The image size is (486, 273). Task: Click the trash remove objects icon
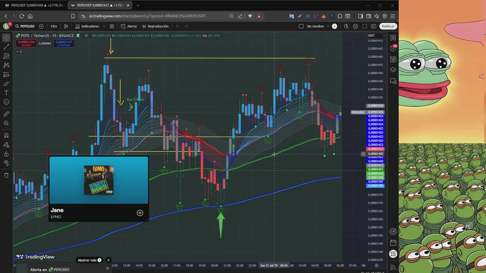click(x=6, y=175)
